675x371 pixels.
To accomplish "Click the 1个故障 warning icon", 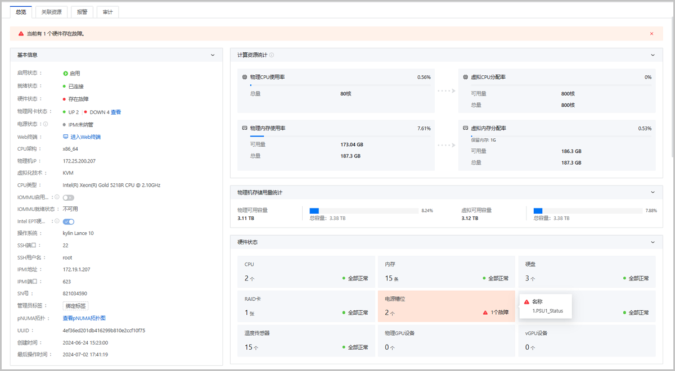I will click(x=485, y=313).
